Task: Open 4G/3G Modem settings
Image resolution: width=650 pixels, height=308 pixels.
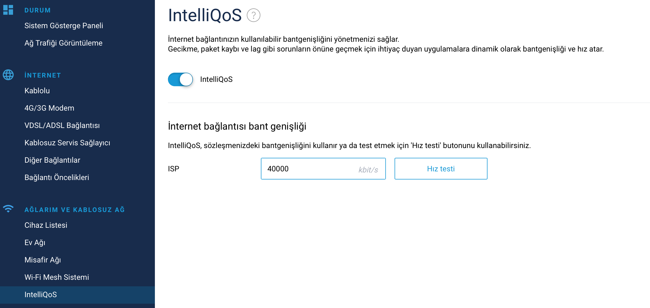Action: [49, 108]
